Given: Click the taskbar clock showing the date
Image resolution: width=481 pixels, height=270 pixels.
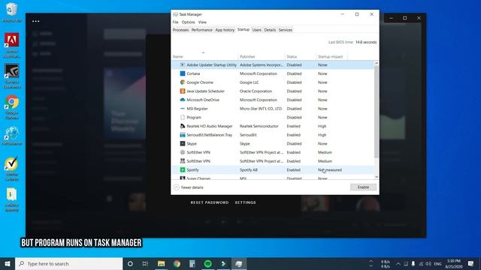Looking at the screenshot, I should (x=454, y=263).
